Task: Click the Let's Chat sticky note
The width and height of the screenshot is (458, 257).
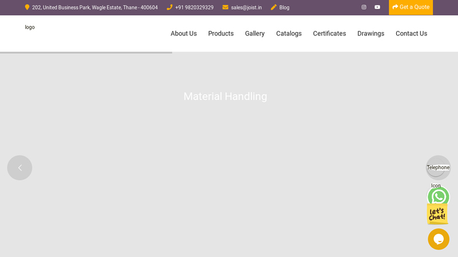Action: (437, 214)
